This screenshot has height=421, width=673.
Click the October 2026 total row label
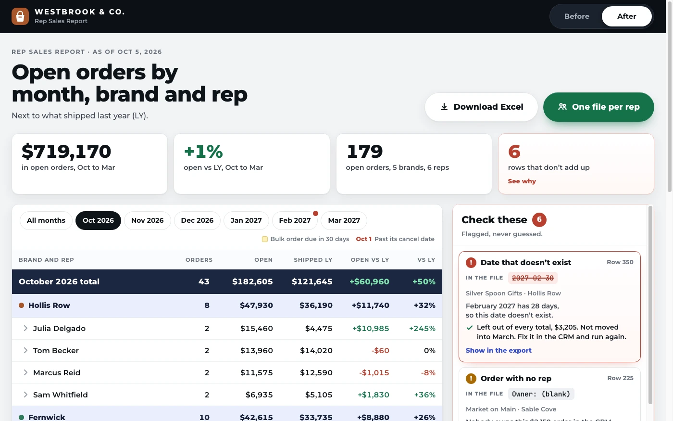[59, 282]
